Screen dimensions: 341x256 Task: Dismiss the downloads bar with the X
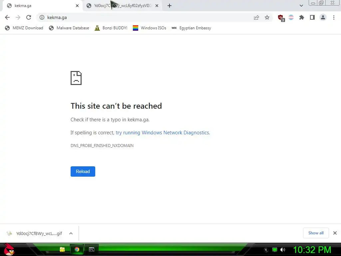click(x=335, y=233)
